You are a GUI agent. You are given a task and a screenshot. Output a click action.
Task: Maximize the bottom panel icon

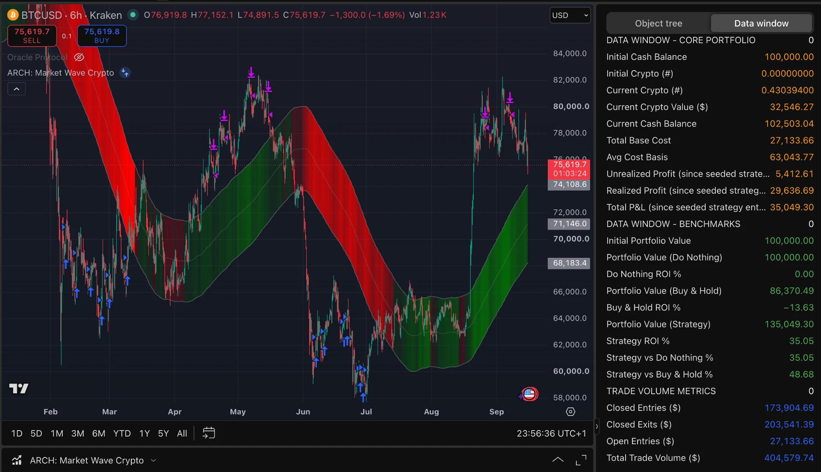(581, 460)
